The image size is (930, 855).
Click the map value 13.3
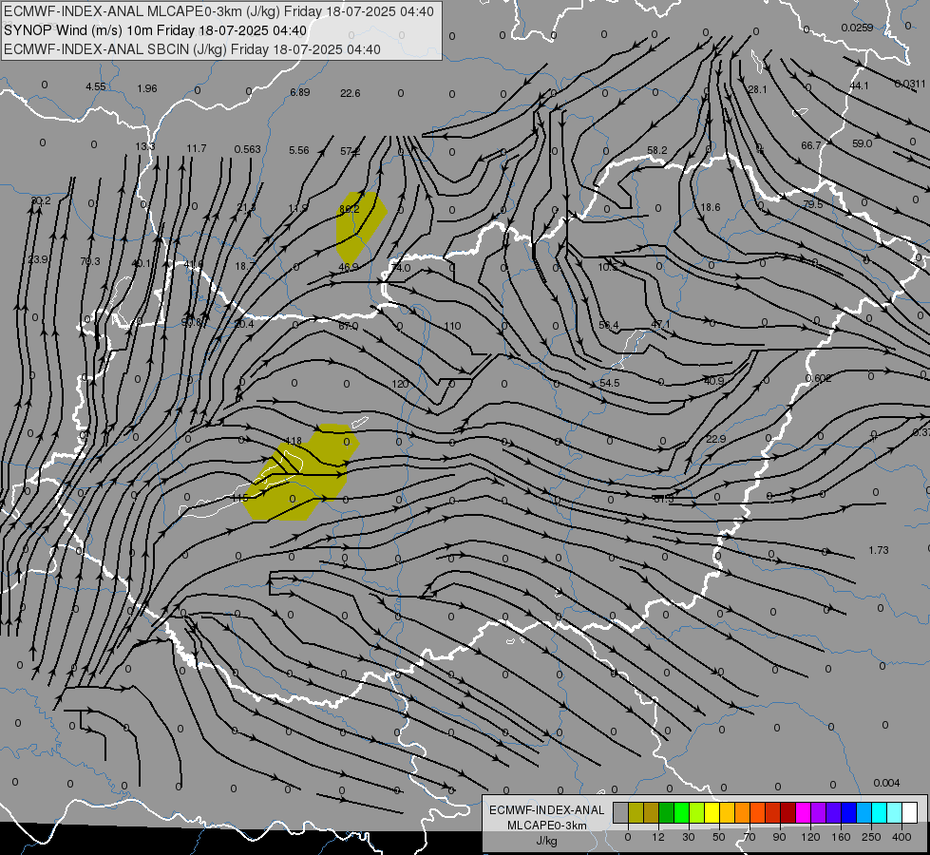tap(145, 146)
